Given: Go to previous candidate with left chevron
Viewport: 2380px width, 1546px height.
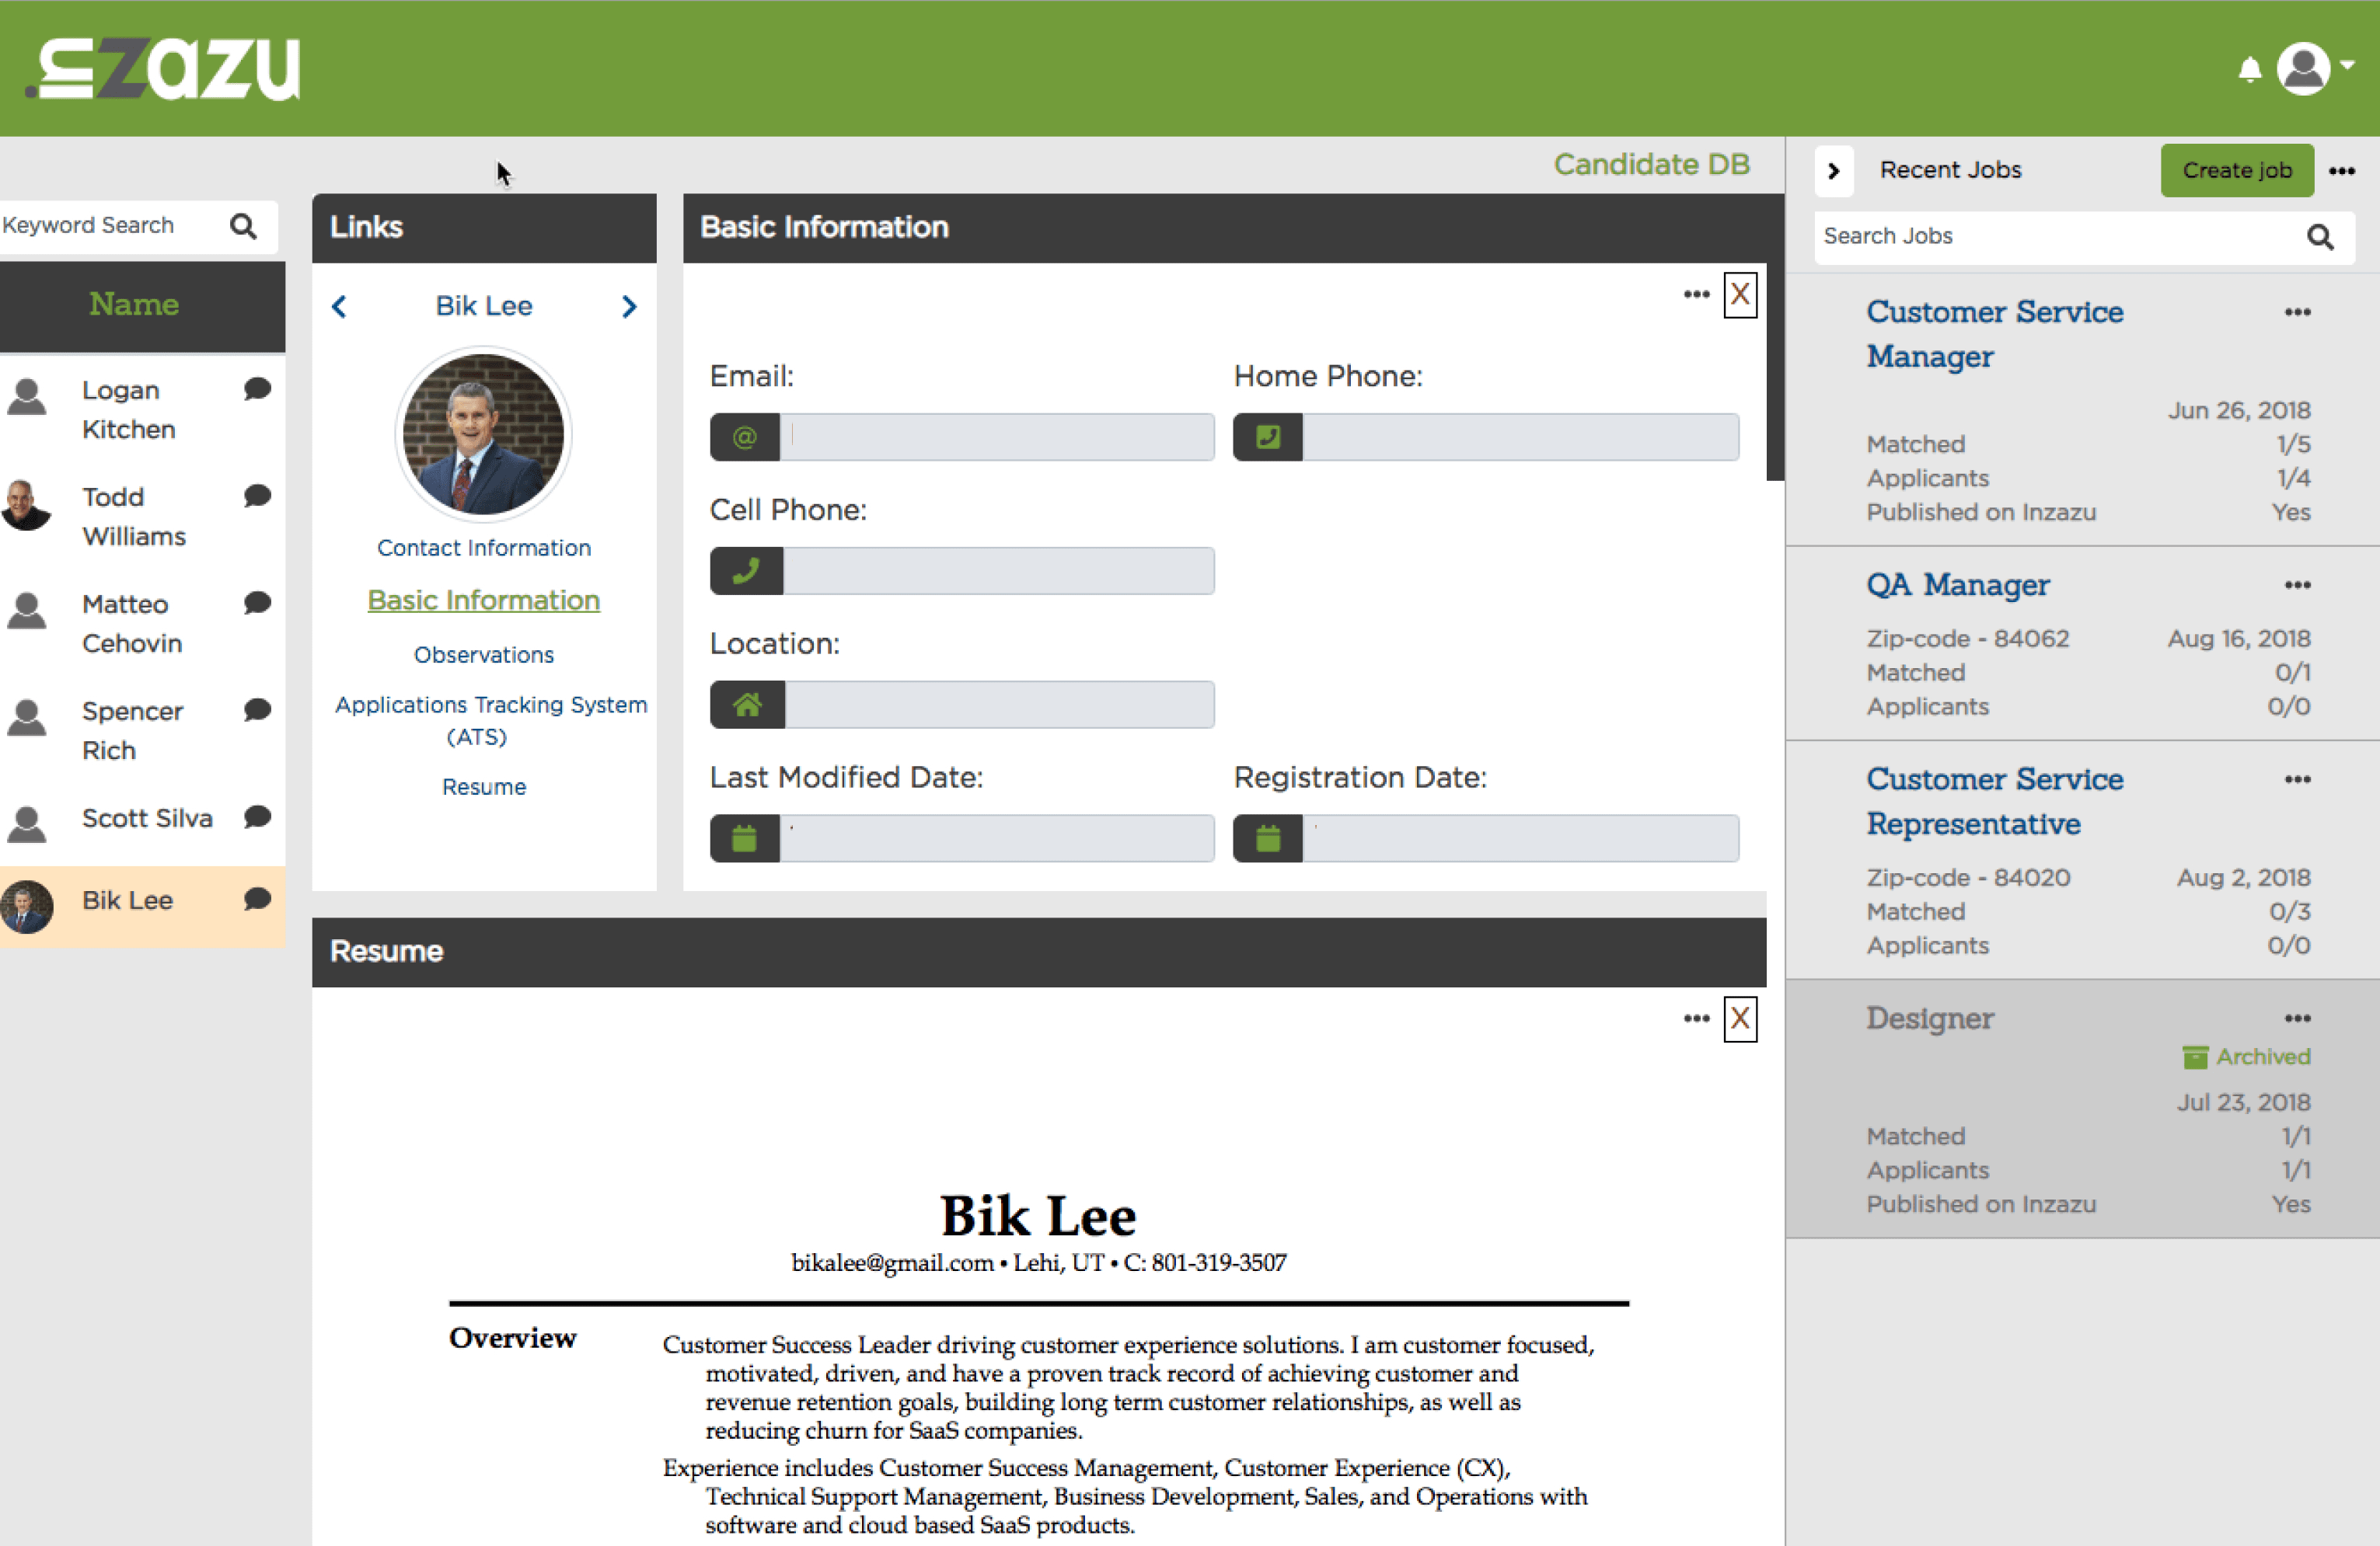Looking at the screenshot, I should pos(340,307).
